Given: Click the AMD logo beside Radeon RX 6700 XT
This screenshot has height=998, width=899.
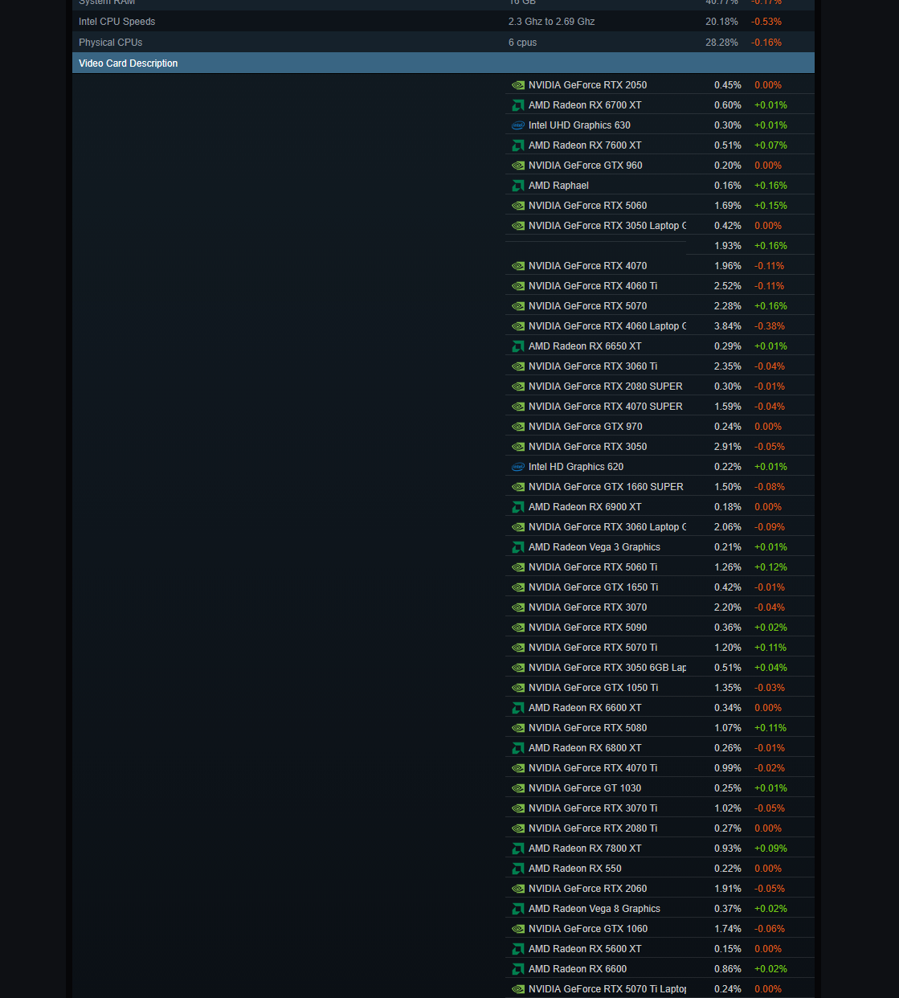Looking at the screenshot, I should (518, 105).
